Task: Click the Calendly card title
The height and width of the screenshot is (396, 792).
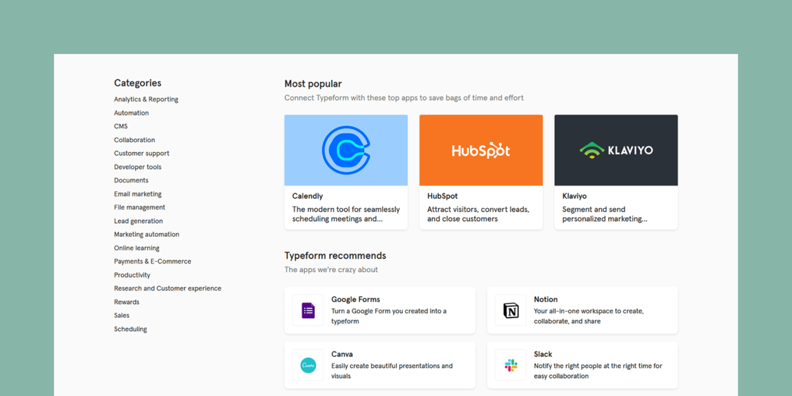Action: [x=307, y=196]
